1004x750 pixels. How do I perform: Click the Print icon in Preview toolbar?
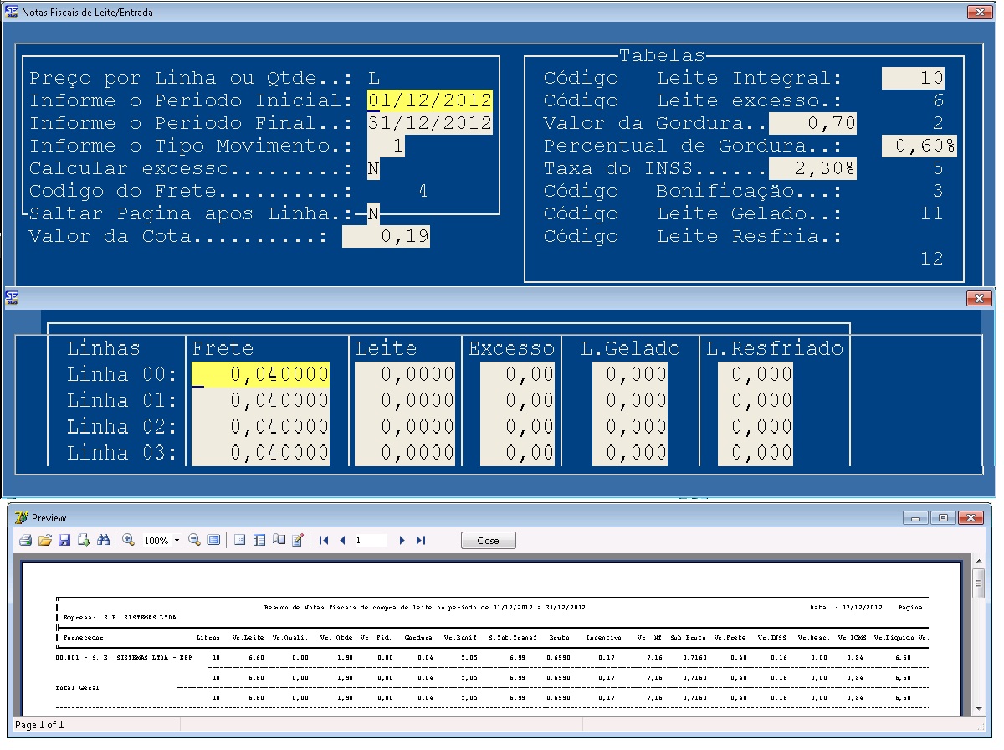[x=25, y=541]
